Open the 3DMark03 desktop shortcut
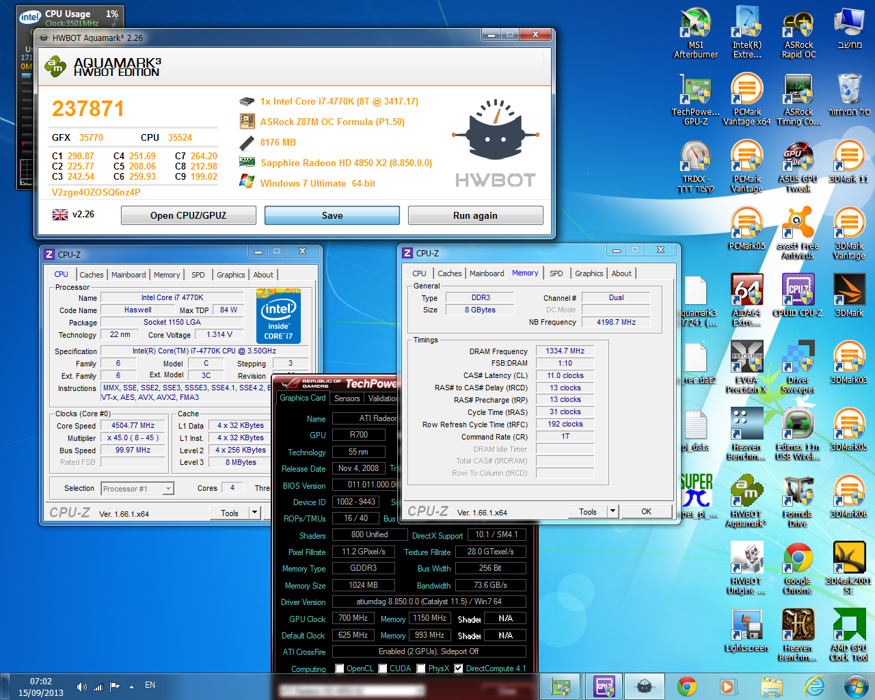The width and height of the screenshot is (875, 700). coord(850,362)
